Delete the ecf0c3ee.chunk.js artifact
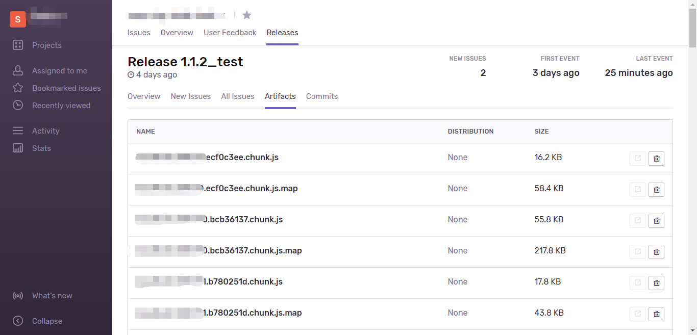Image resolution: width=697 pixels, height=335 pixels. pyautogui.click(x=656, y=159)
